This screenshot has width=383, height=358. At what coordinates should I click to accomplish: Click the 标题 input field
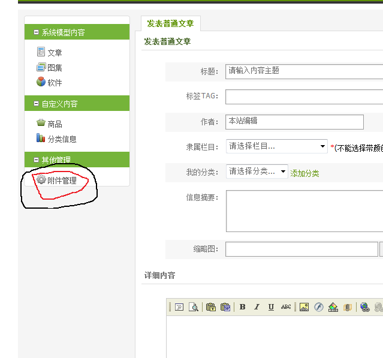pos(304,71)
